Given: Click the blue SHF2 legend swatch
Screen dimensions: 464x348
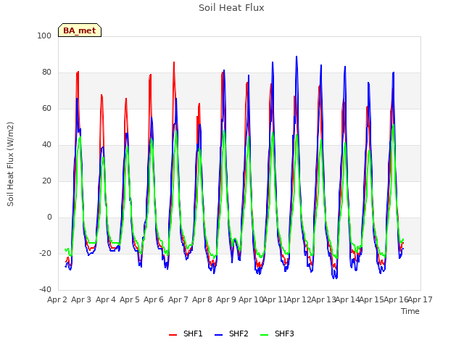Looking at the screenshot, I should click(x=218, y=335).
